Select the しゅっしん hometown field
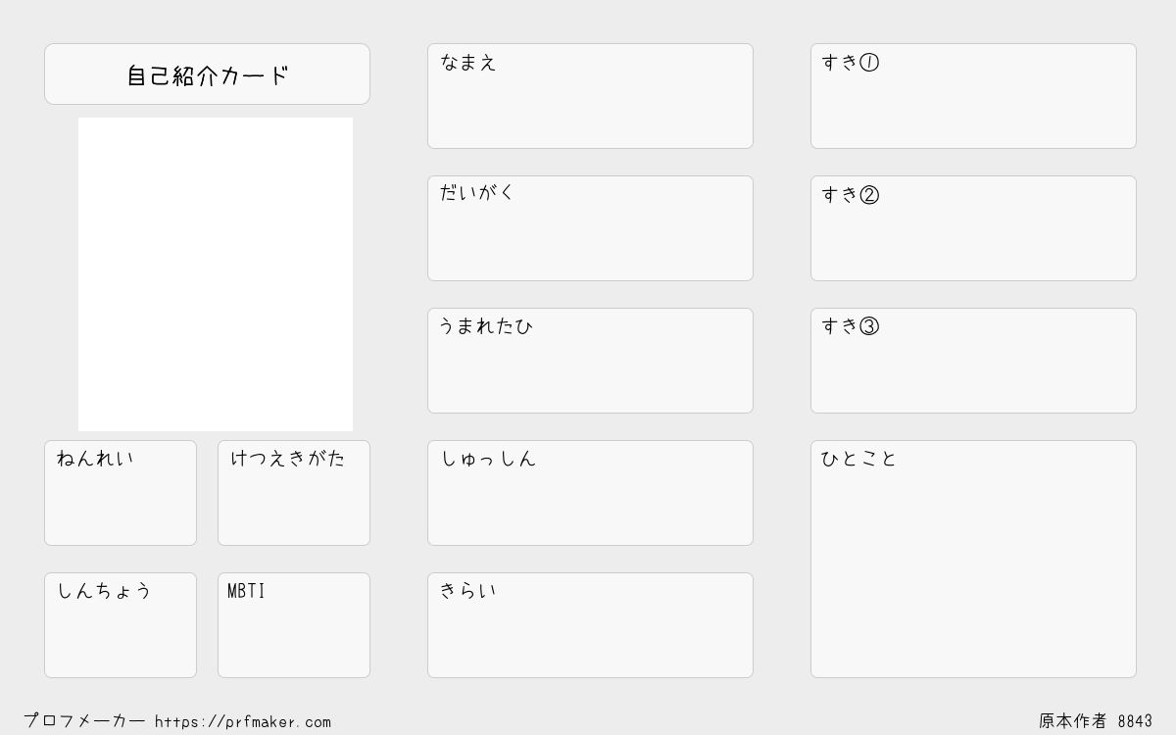1176x735 pixels. 590,493
